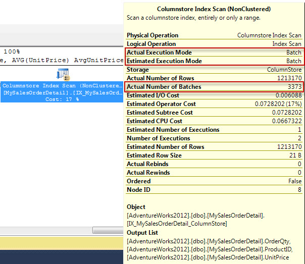Image resolution: width=305 pixels, height=264 pixels.
Task: Click the Ordered False value
Action: [295, 181]
